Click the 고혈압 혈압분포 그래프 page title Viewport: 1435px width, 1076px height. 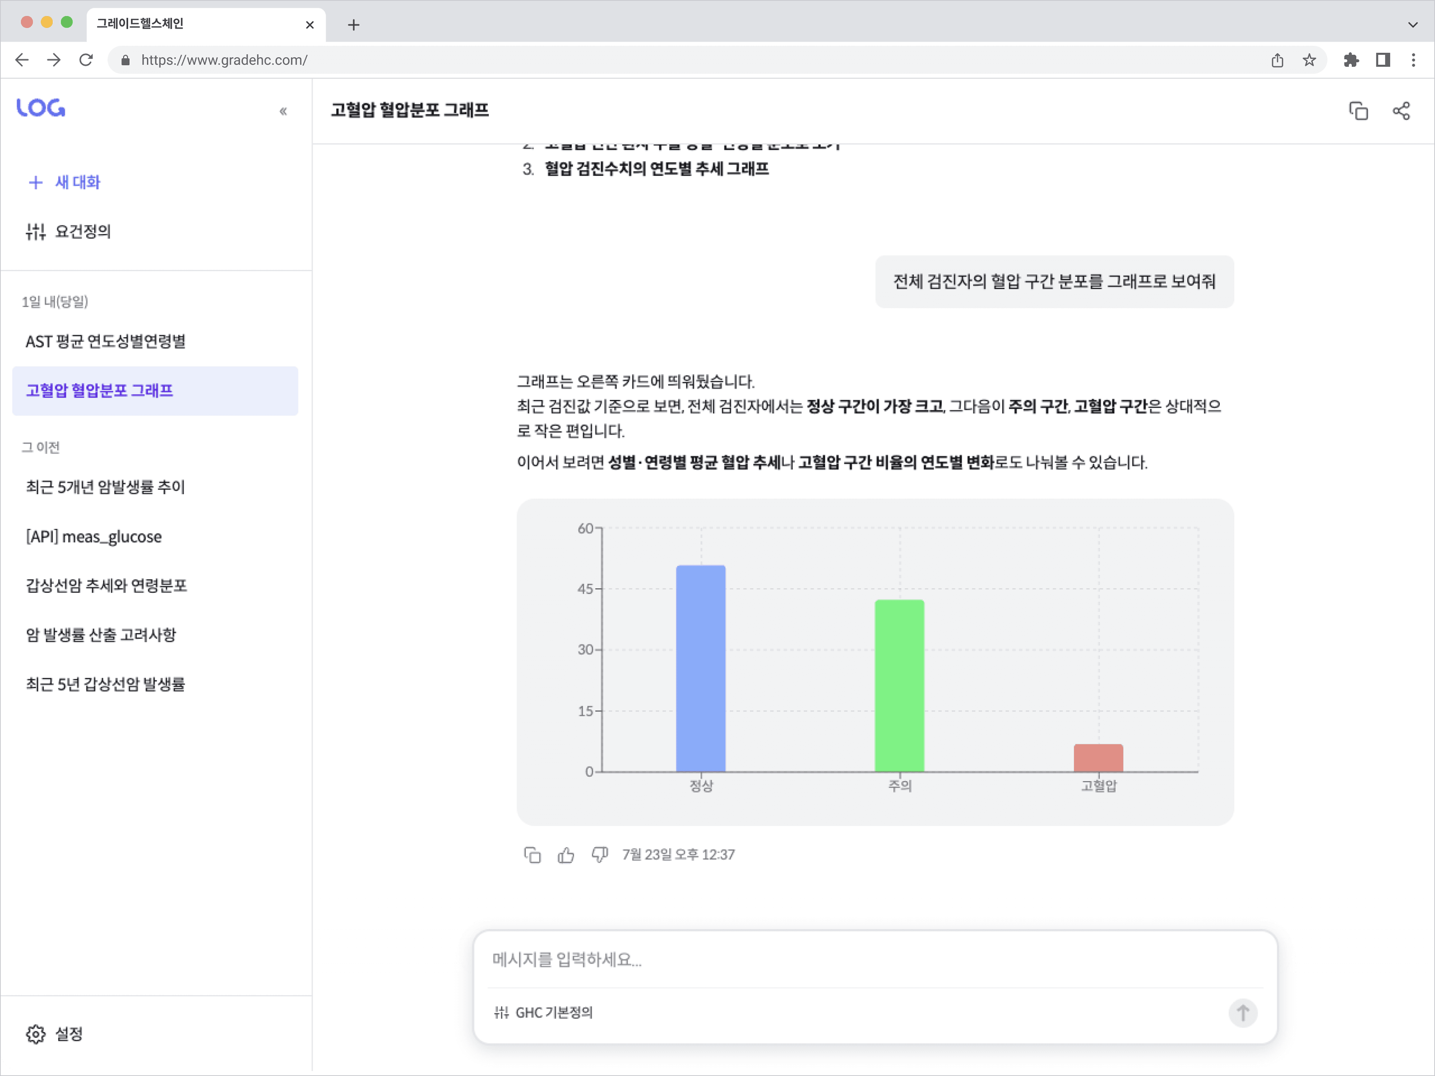409,109
